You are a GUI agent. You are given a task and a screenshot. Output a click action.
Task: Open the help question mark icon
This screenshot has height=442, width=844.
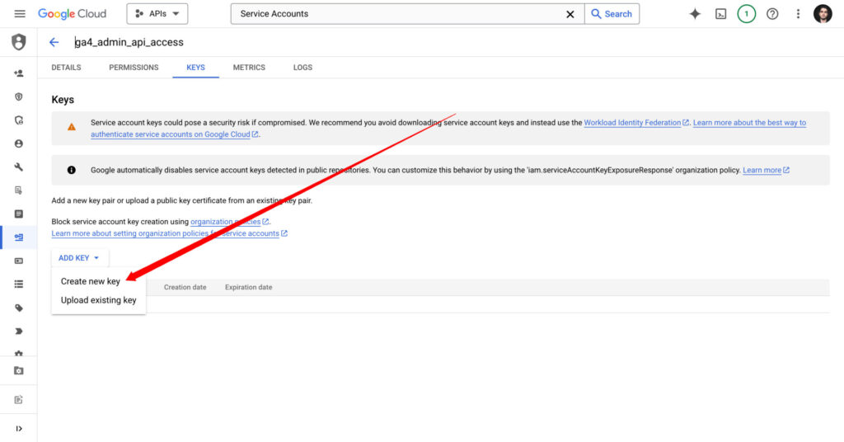tap(772, 14)
